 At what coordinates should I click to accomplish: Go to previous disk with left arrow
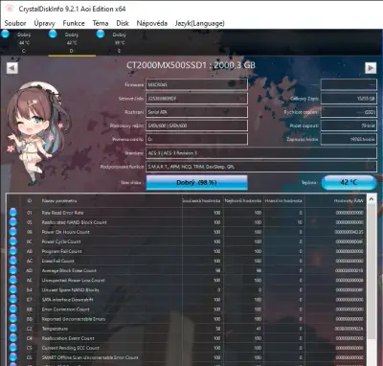point(12,68)
